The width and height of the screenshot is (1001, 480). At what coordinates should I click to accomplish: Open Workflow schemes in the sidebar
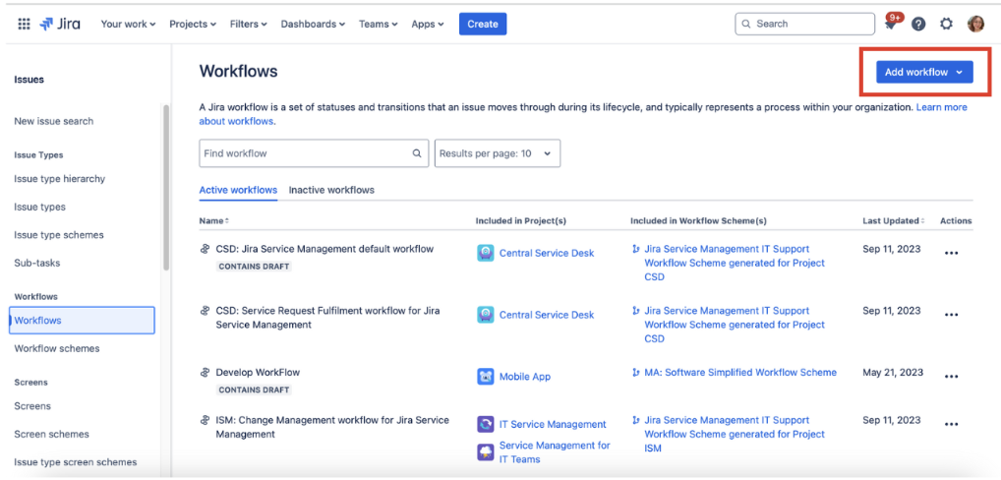tap(57, 348)
